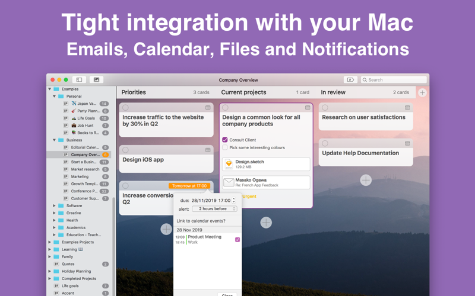Open Masako Ogawa email attachment
475x296 pixels.
266,182
